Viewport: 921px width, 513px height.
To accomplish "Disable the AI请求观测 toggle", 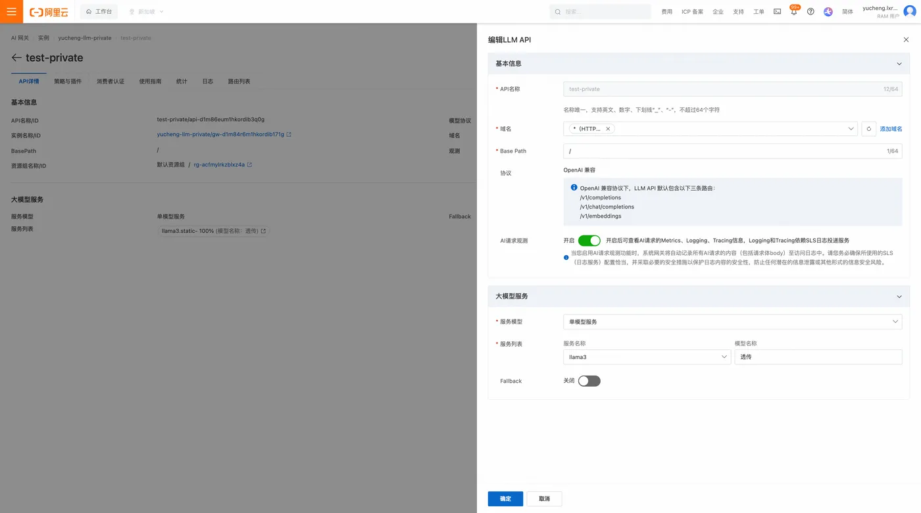I will (589, 240).
